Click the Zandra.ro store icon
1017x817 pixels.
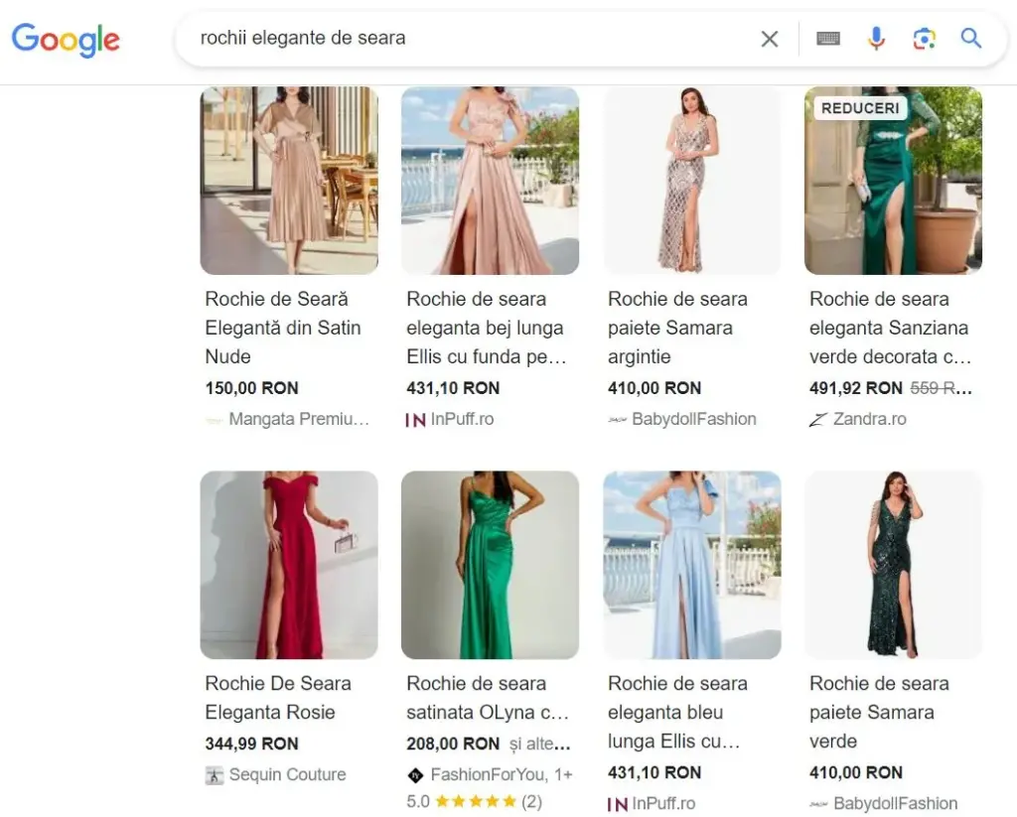pos(817,419)
